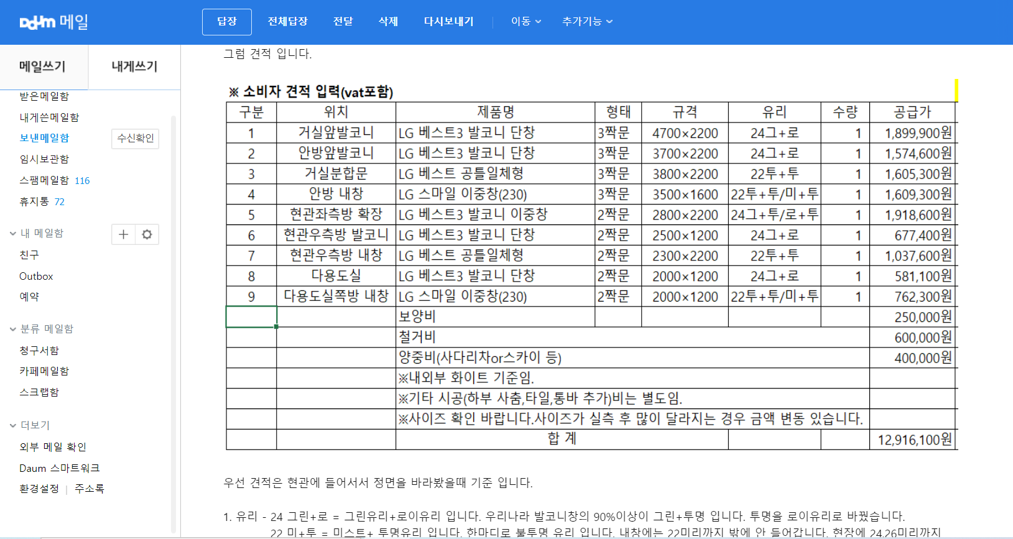Collapse the 내 메일함 section
This screenshot has height=539, width=1013.
(x=12, y=234)
